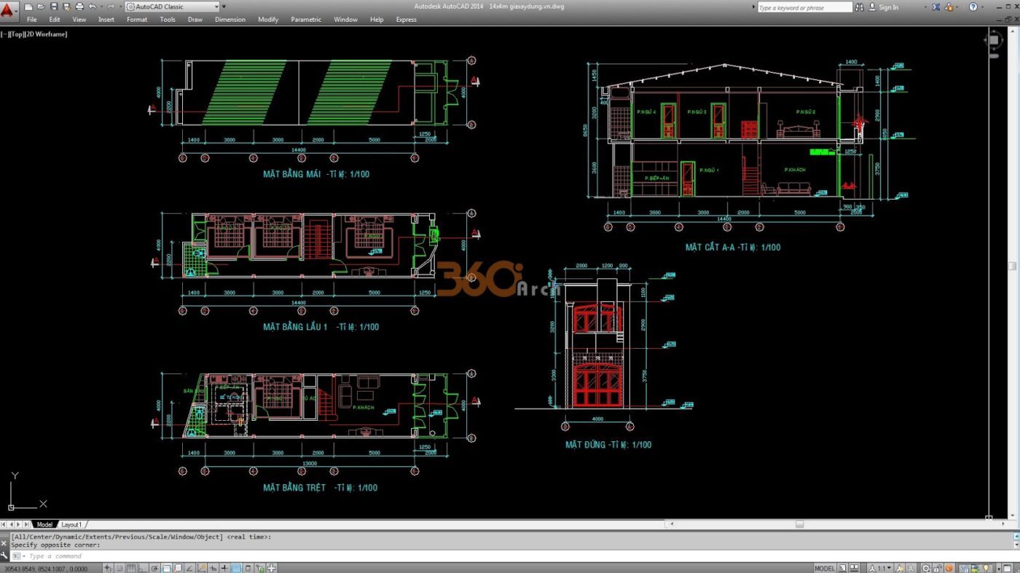1020x573 pixels.
Task: Click the MODEL button in the status bar
Action: (824, 567)
